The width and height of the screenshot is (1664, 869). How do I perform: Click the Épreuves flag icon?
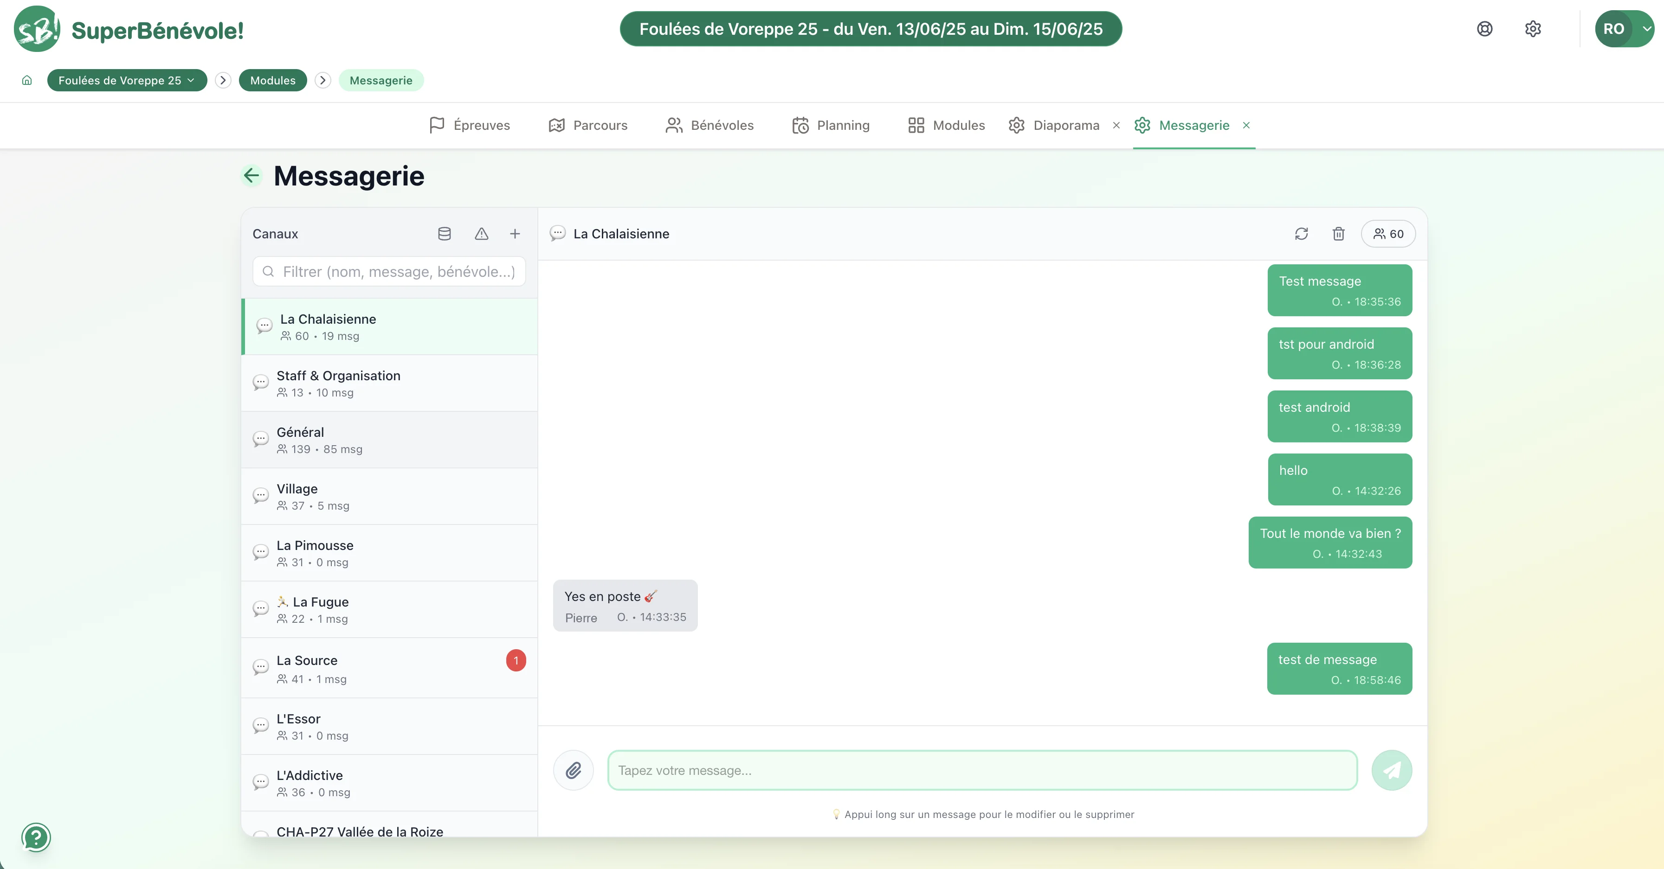[437, 125]
